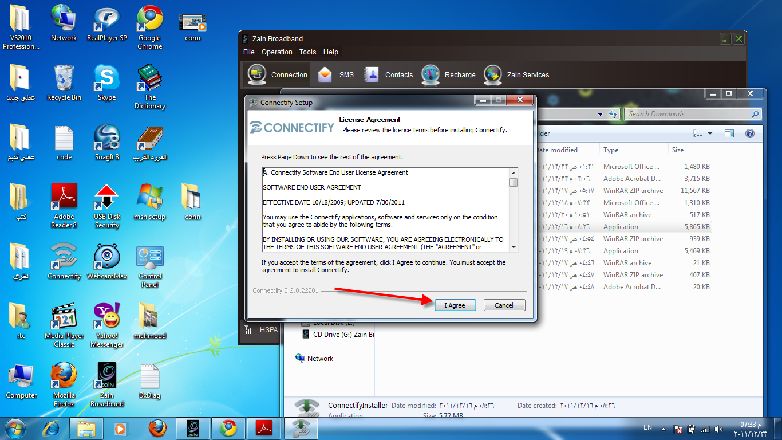Click the volume speaker tray icon
The image size is (782, 440).
[x=718, y=429]
